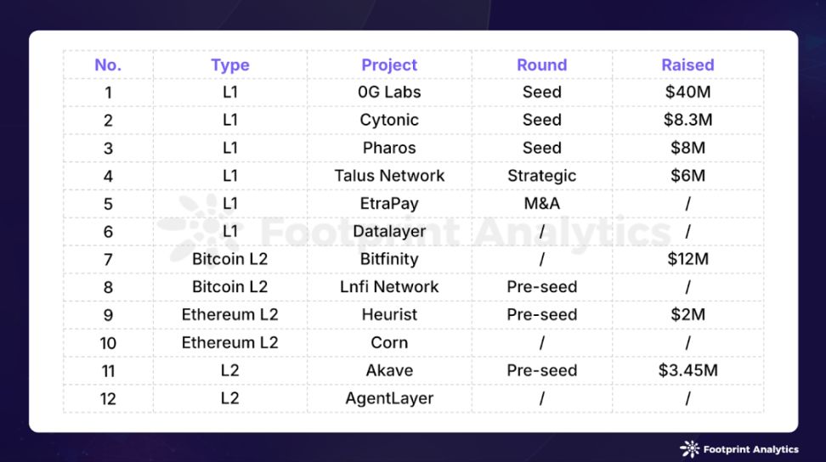Select the "Project" column header
Screen dimensions: 826x462
[389, 65]
